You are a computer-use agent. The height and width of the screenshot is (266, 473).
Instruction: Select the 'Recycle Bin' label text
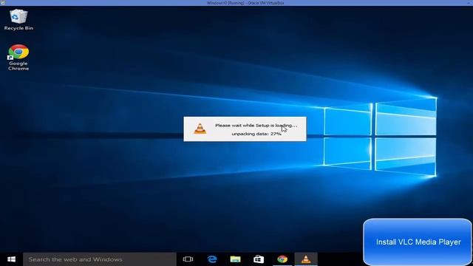click(x=18, y=28)
